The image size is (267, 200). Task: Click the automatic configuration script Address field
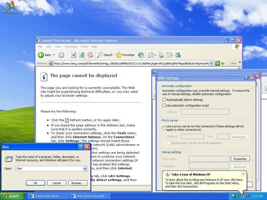205,112
